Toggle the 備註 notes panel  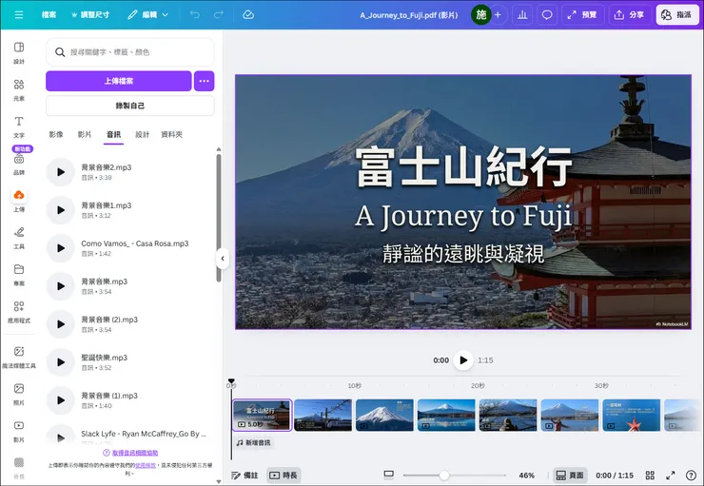click(x=244, y=476)
